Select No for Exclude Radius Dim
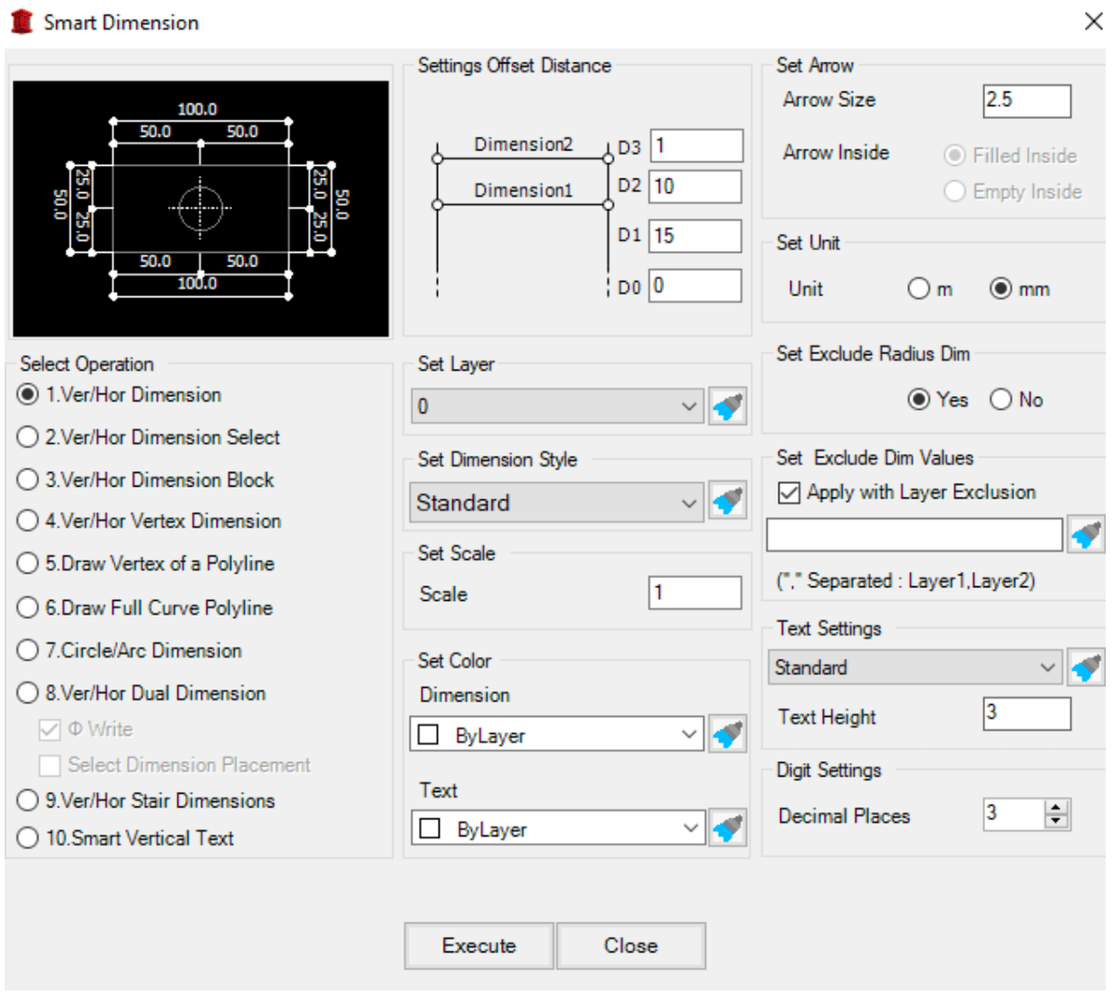Image resolution: width=1113 pixels, height=995 pixels. coord(1001,400)
